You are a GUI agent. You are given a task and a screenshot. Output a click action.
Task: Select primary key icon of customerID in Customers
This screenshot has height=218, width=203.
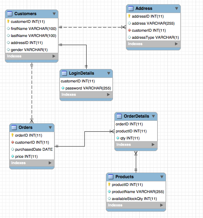pyautogui.click(x=8, y=21)
